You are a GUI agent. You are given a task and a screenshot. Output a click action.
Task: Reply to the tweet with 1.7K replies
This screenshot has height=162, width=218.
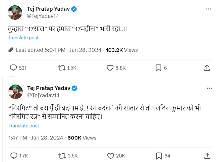pyautogui.click(x=13, y=156)
